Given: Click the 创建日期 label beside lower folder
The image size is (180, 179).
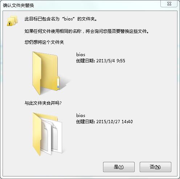Looking at the screenshot, I should [86, 122].
